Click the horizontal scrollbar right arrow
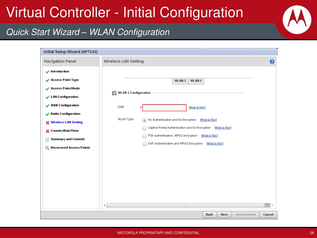Screen dimensions: 317x238 click(272, 205)
